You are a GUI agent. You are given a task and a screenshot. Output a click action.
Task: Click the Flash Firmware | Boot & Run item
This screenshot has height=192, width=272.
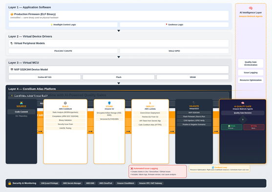tap(194, 116)
